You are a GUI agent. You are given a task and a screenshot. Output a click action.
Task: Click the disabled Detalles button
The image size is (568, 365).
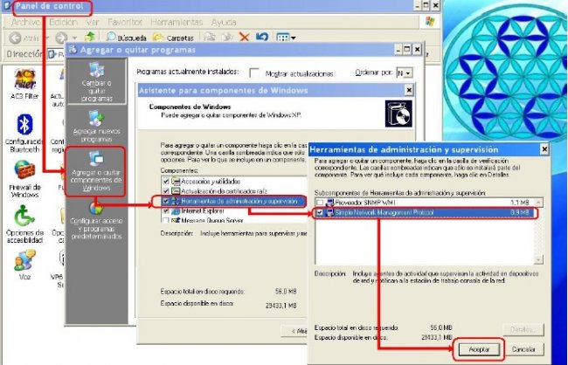coord(523,329)
